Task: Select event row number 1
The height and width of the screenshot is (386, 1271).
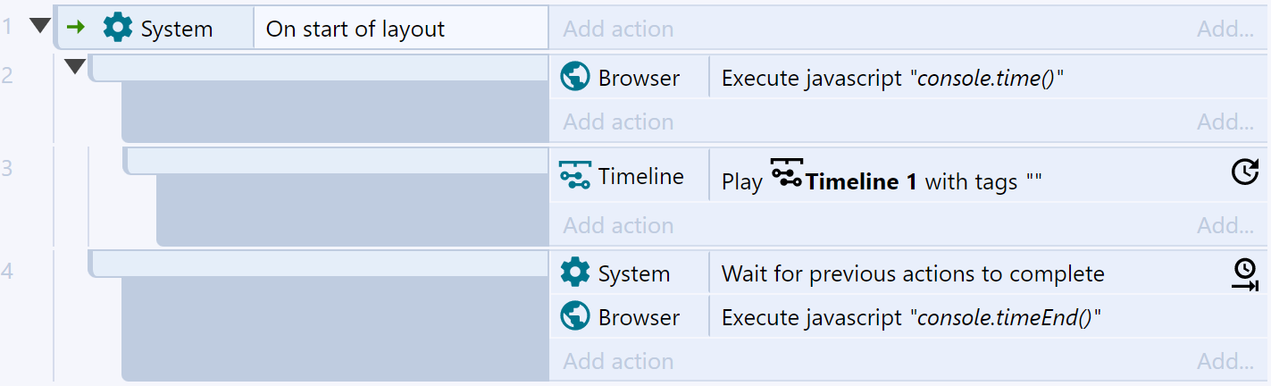Action: [7, 27]
